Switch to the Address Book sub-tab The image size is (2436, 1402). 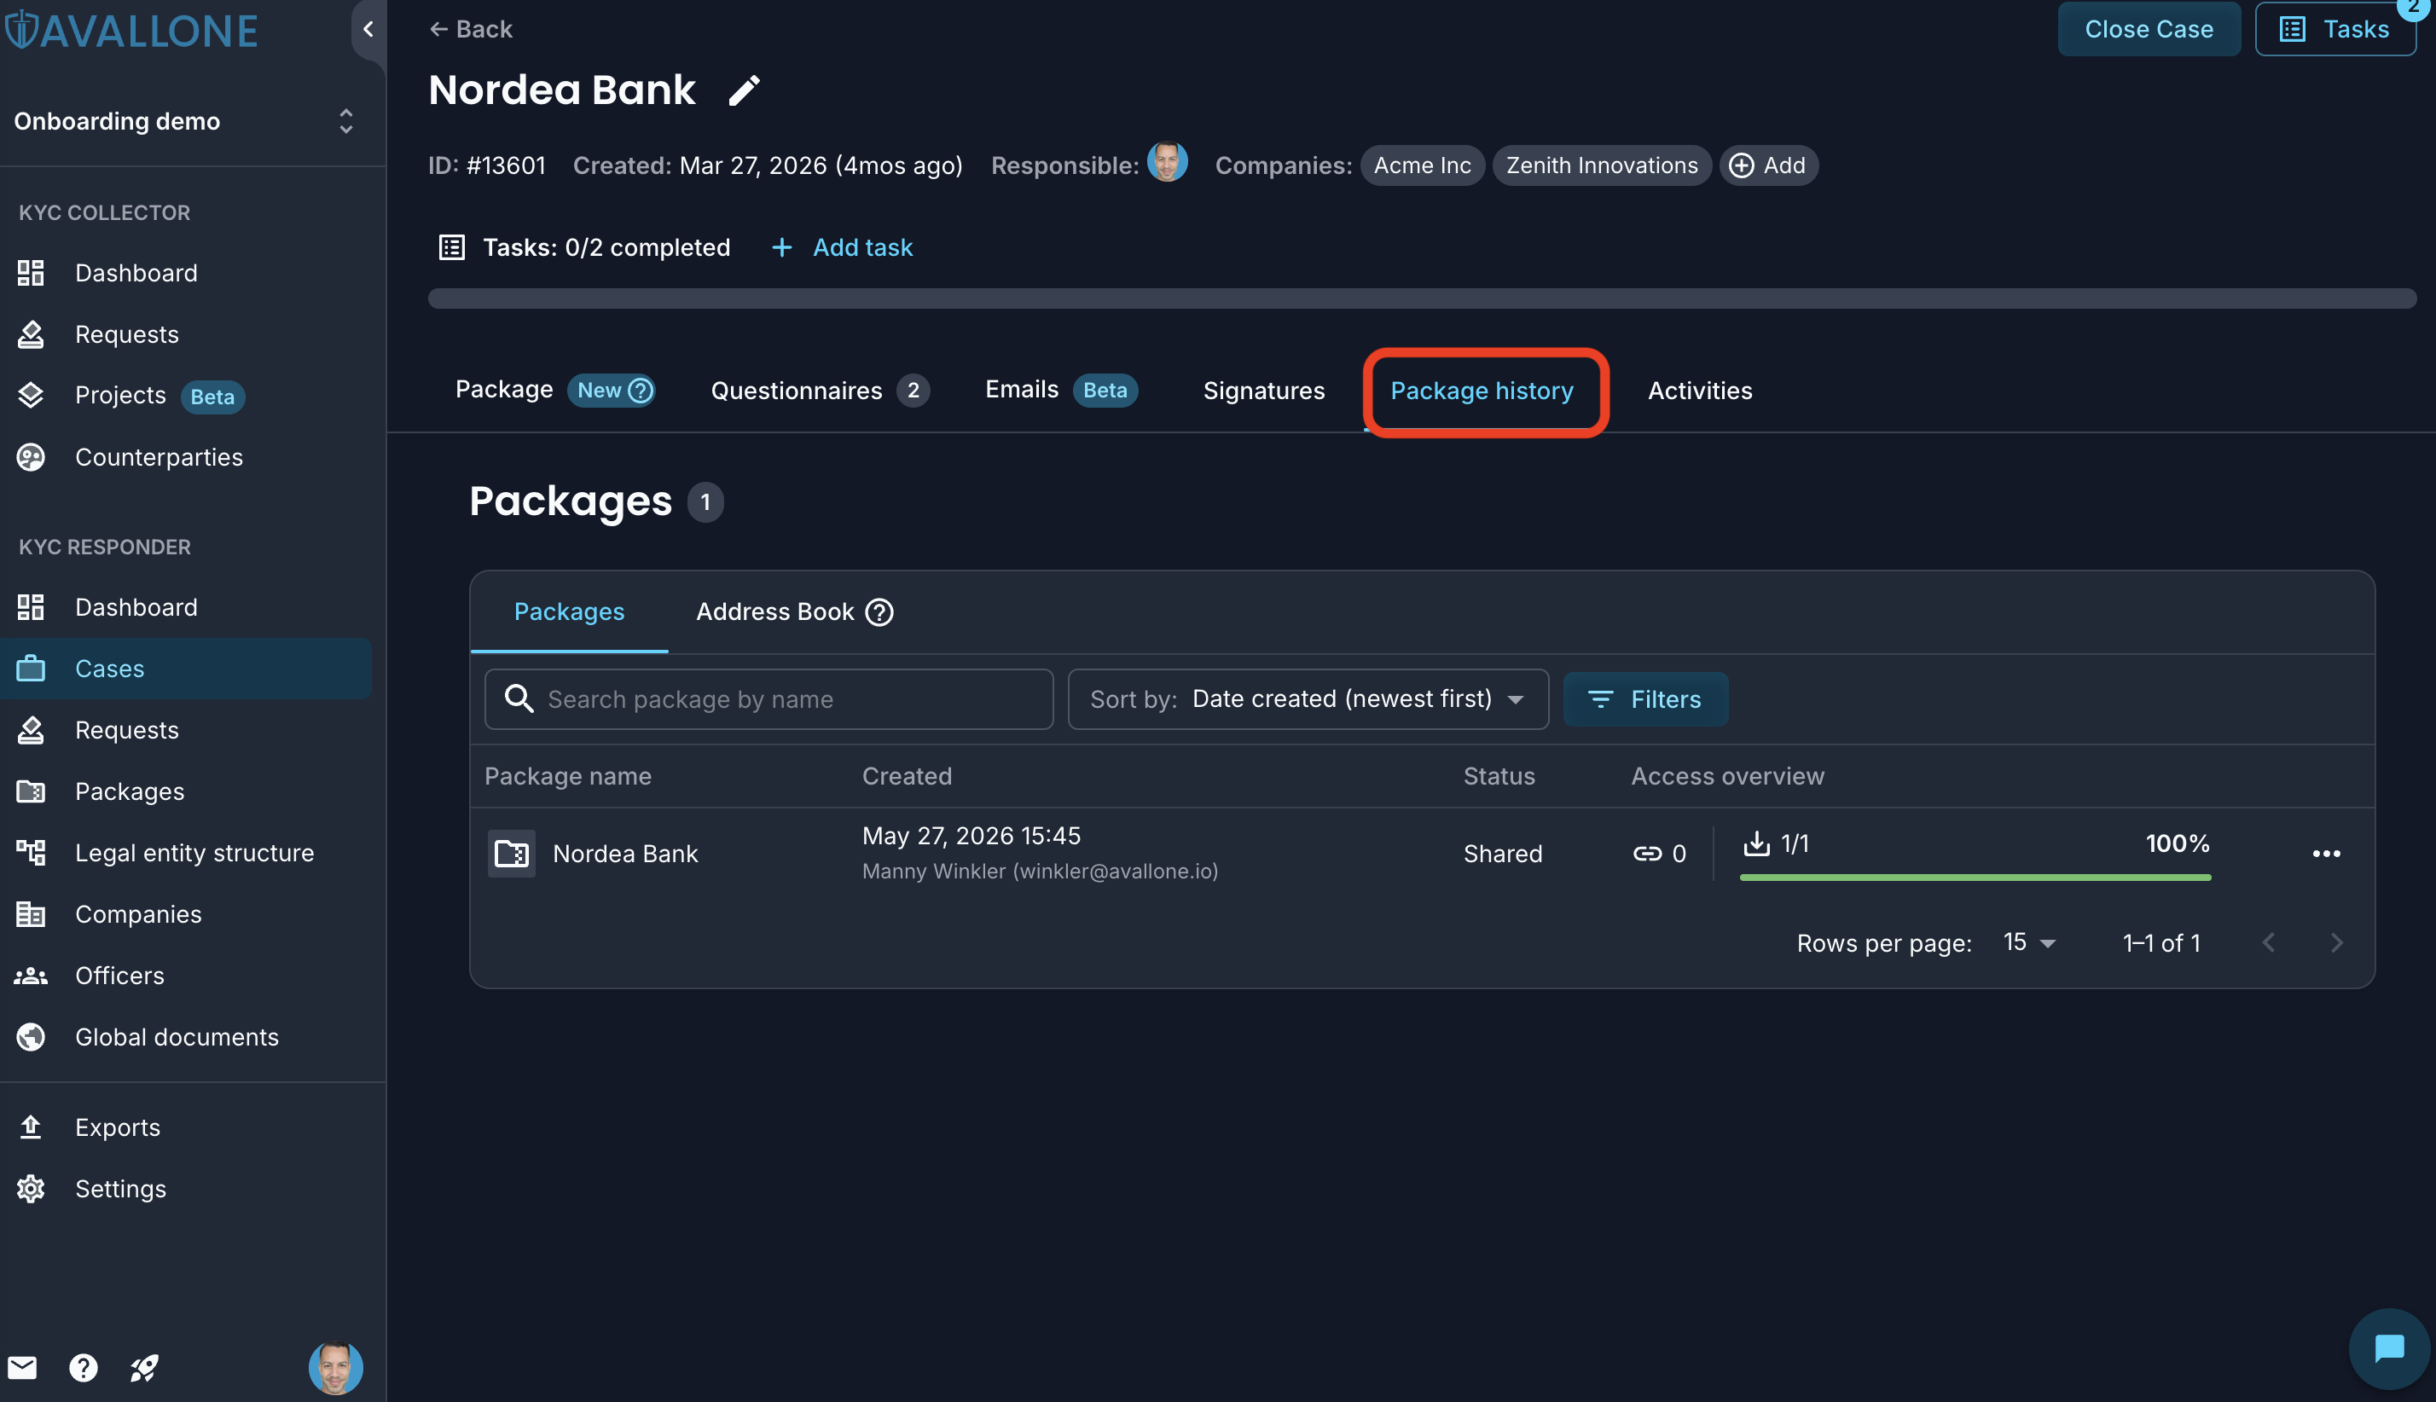tap(794, 612)
